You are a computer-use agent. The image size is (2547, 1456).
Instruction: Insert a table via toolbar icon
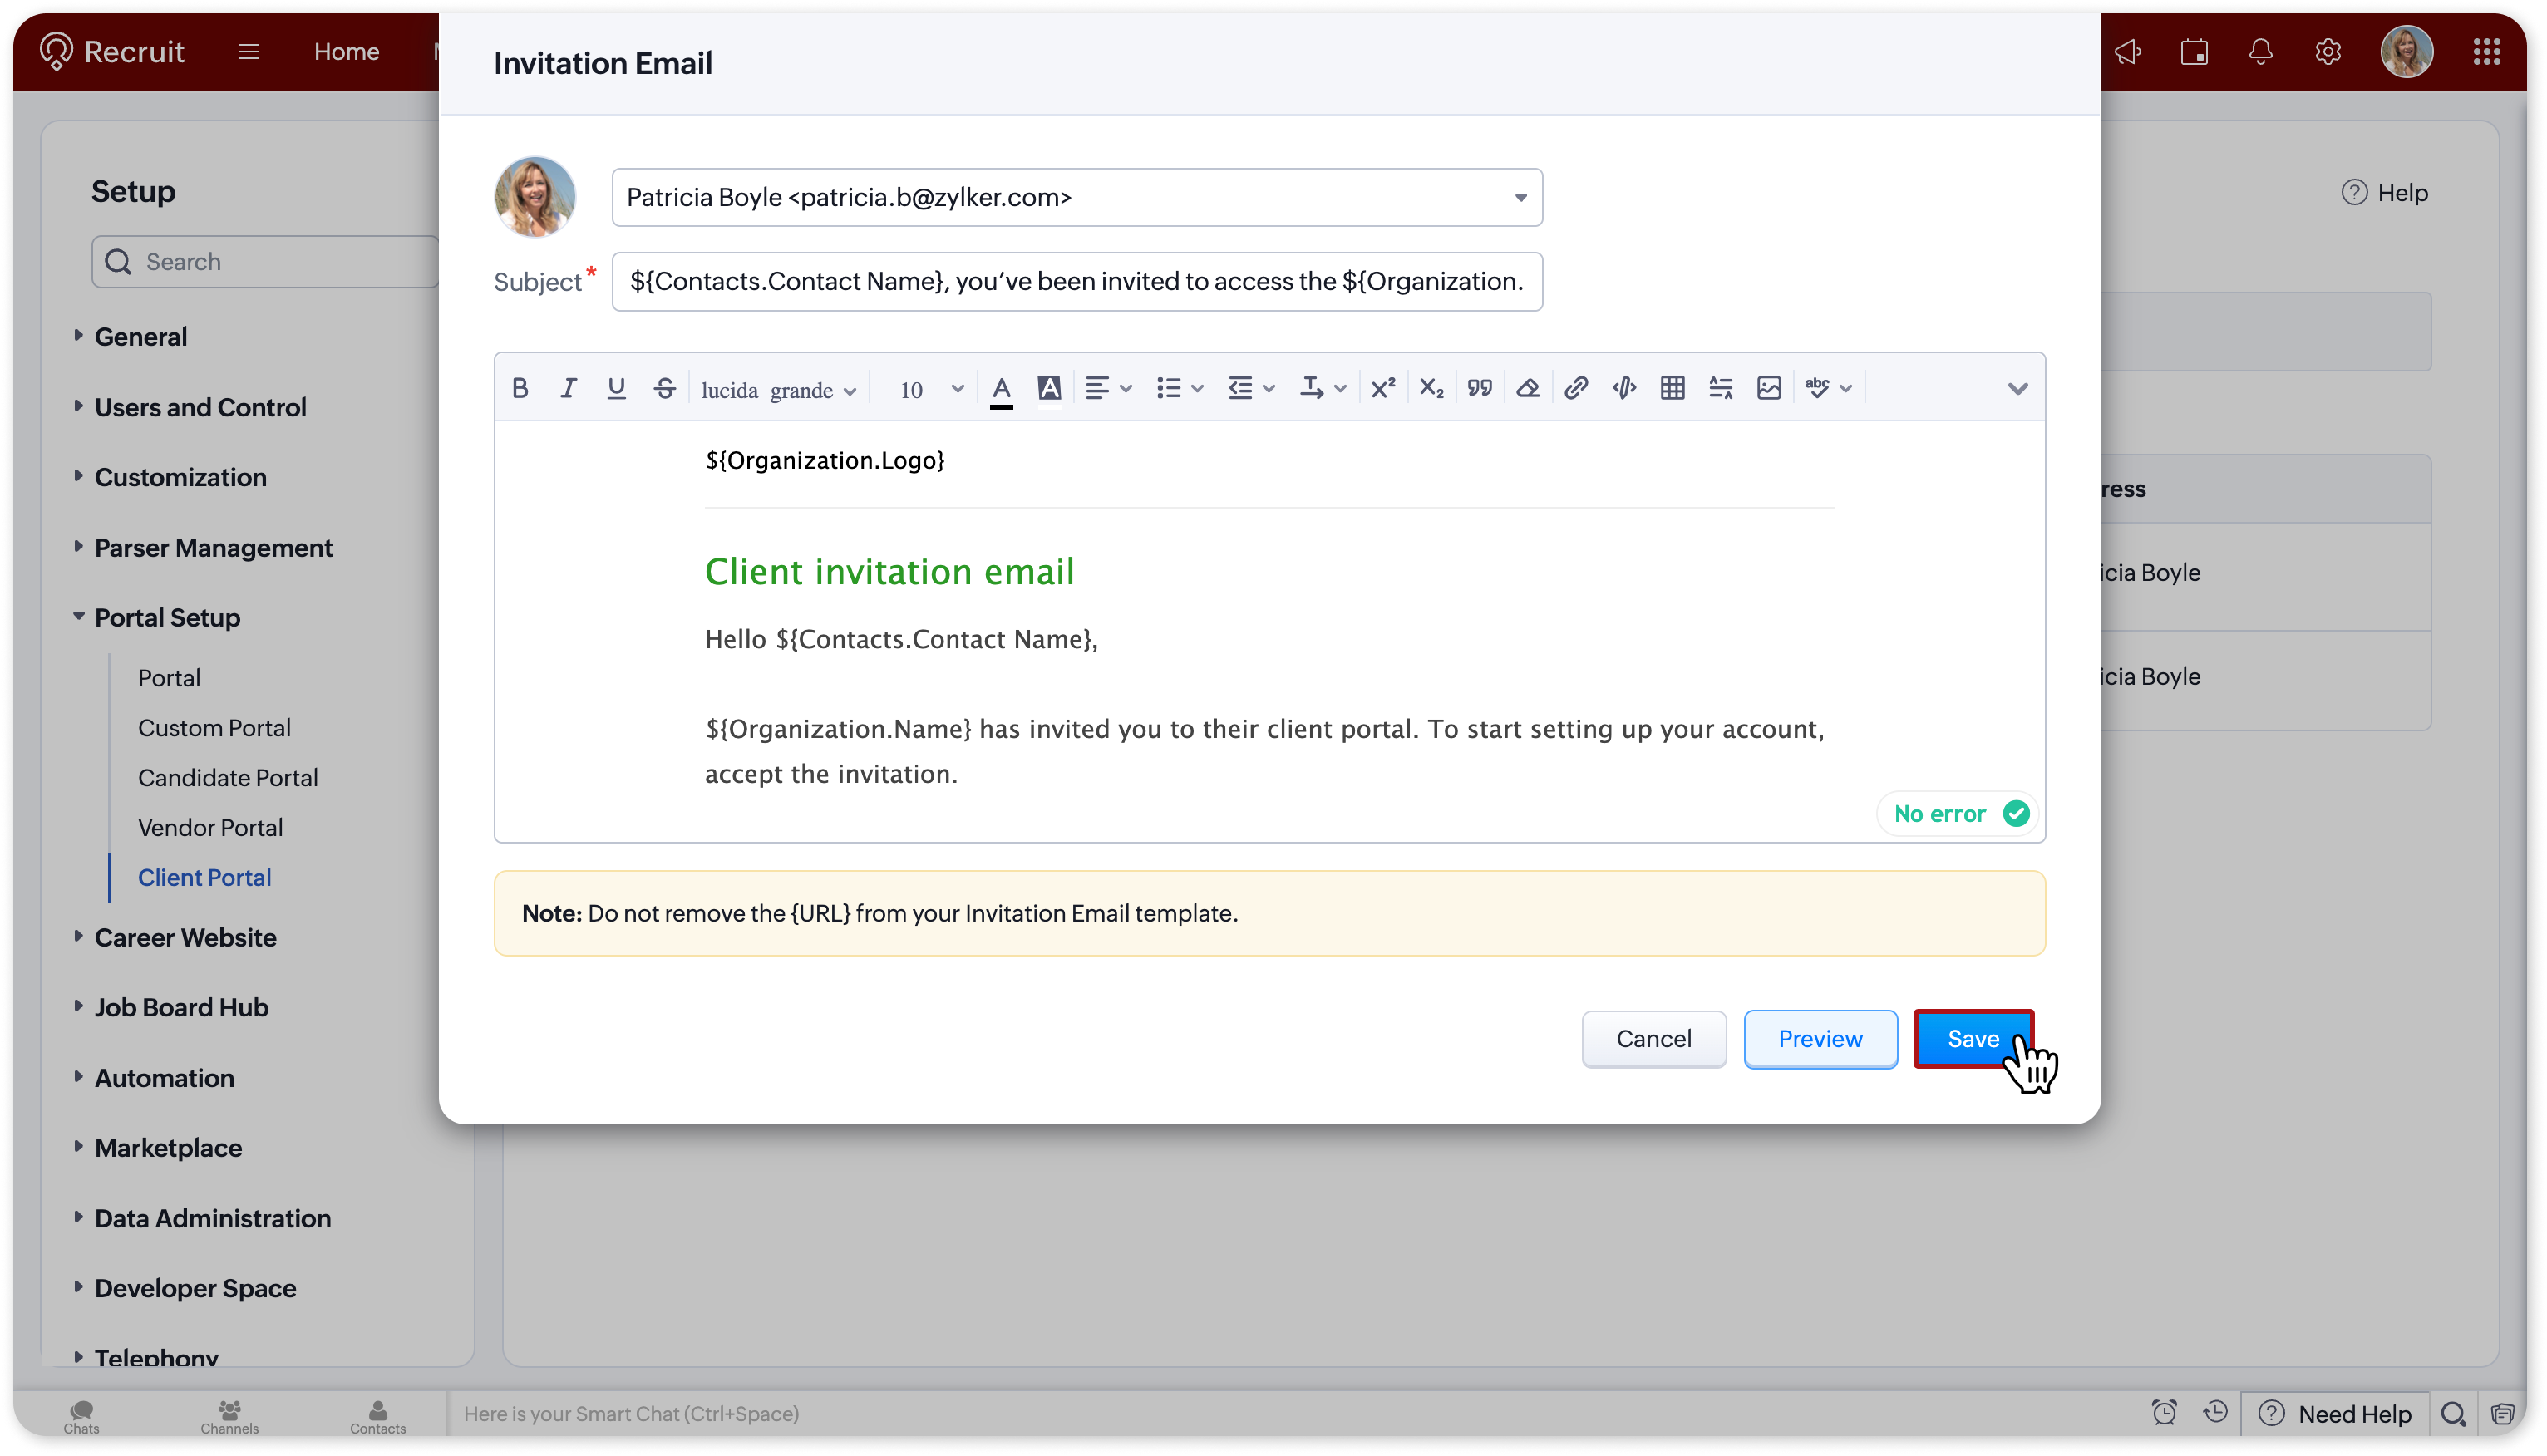(1672, 388)
